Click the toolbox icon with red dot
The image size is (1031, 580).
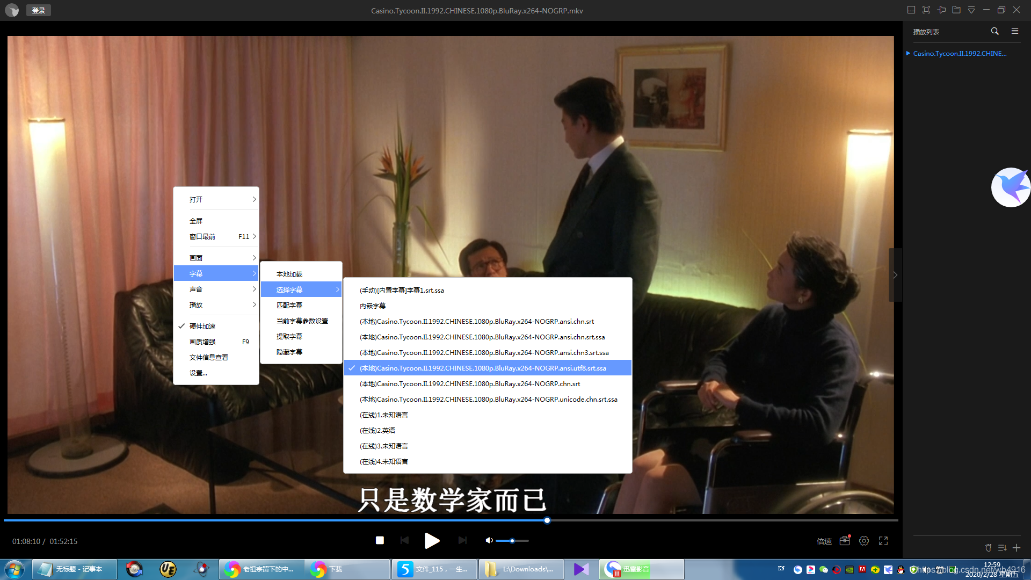coord(845,541)
